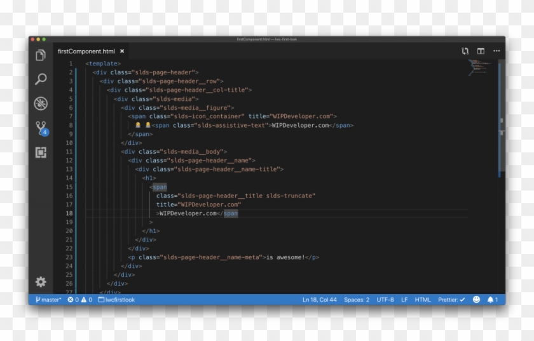Click "slds-page-header__row" class text
The width and height of the screenshot is (534, 341).
pyautogui.click(x=179, y=81)
